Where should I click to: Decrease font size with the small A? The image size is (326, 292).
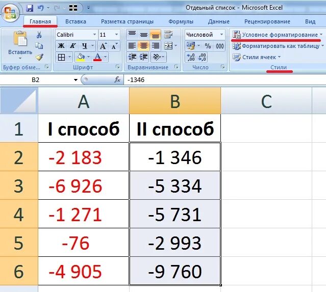(x=114, y=46)
